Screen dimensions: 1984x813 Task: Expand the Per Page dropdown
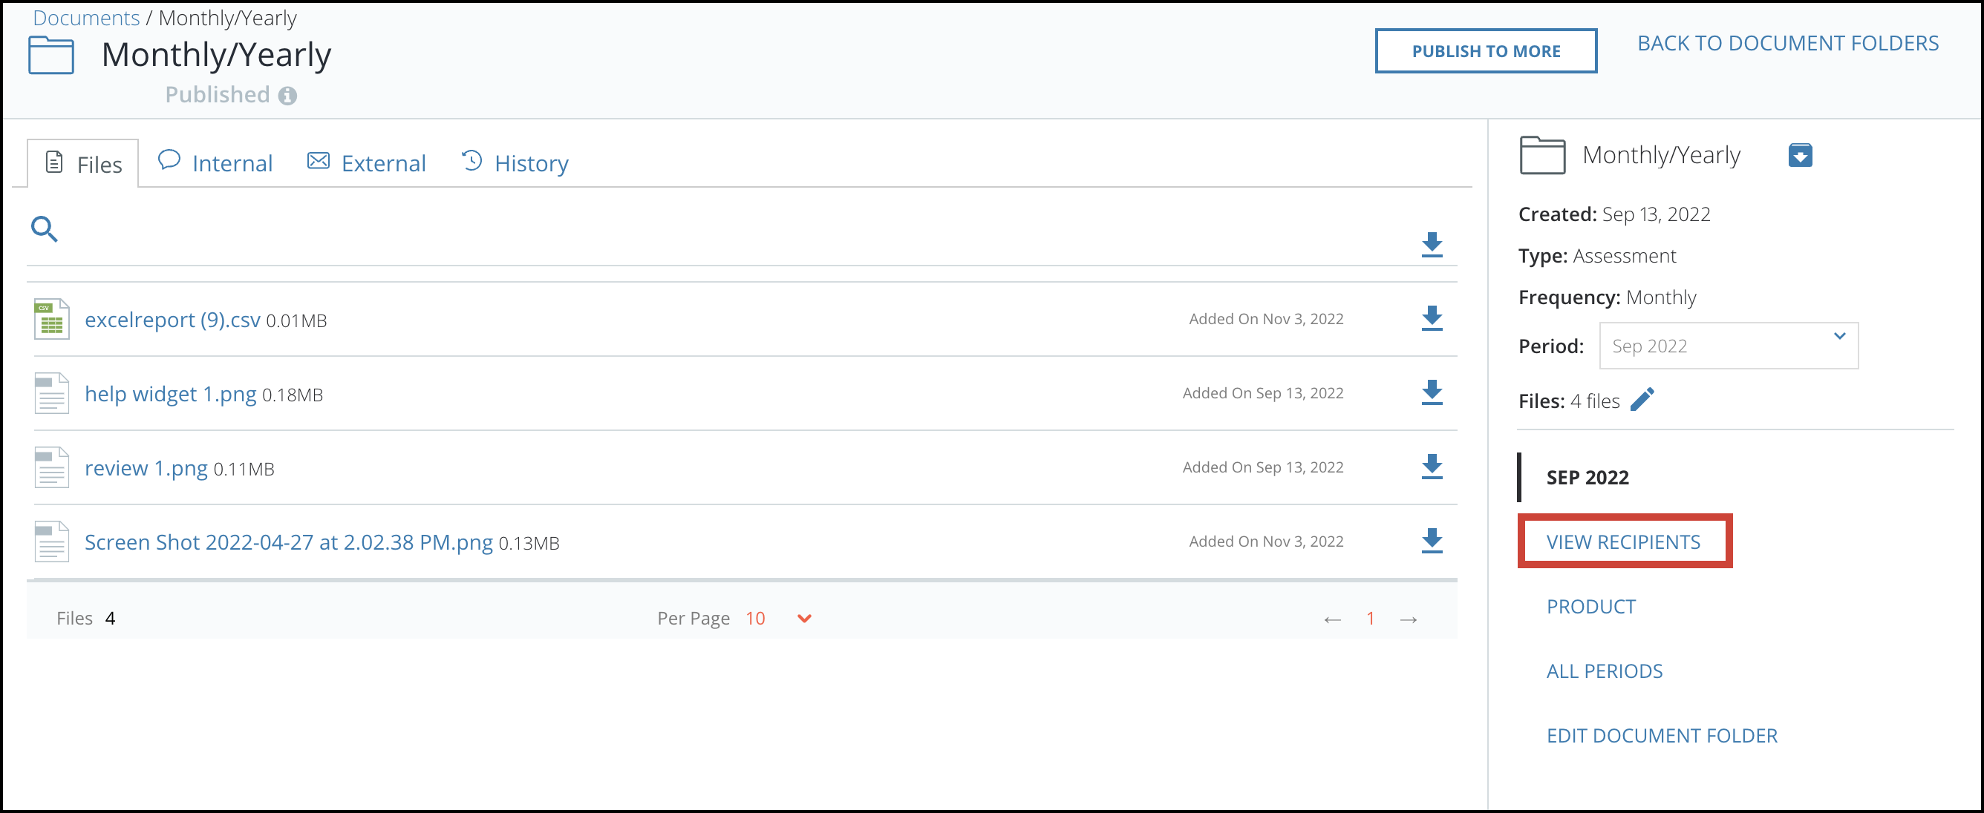click(804, 619)
